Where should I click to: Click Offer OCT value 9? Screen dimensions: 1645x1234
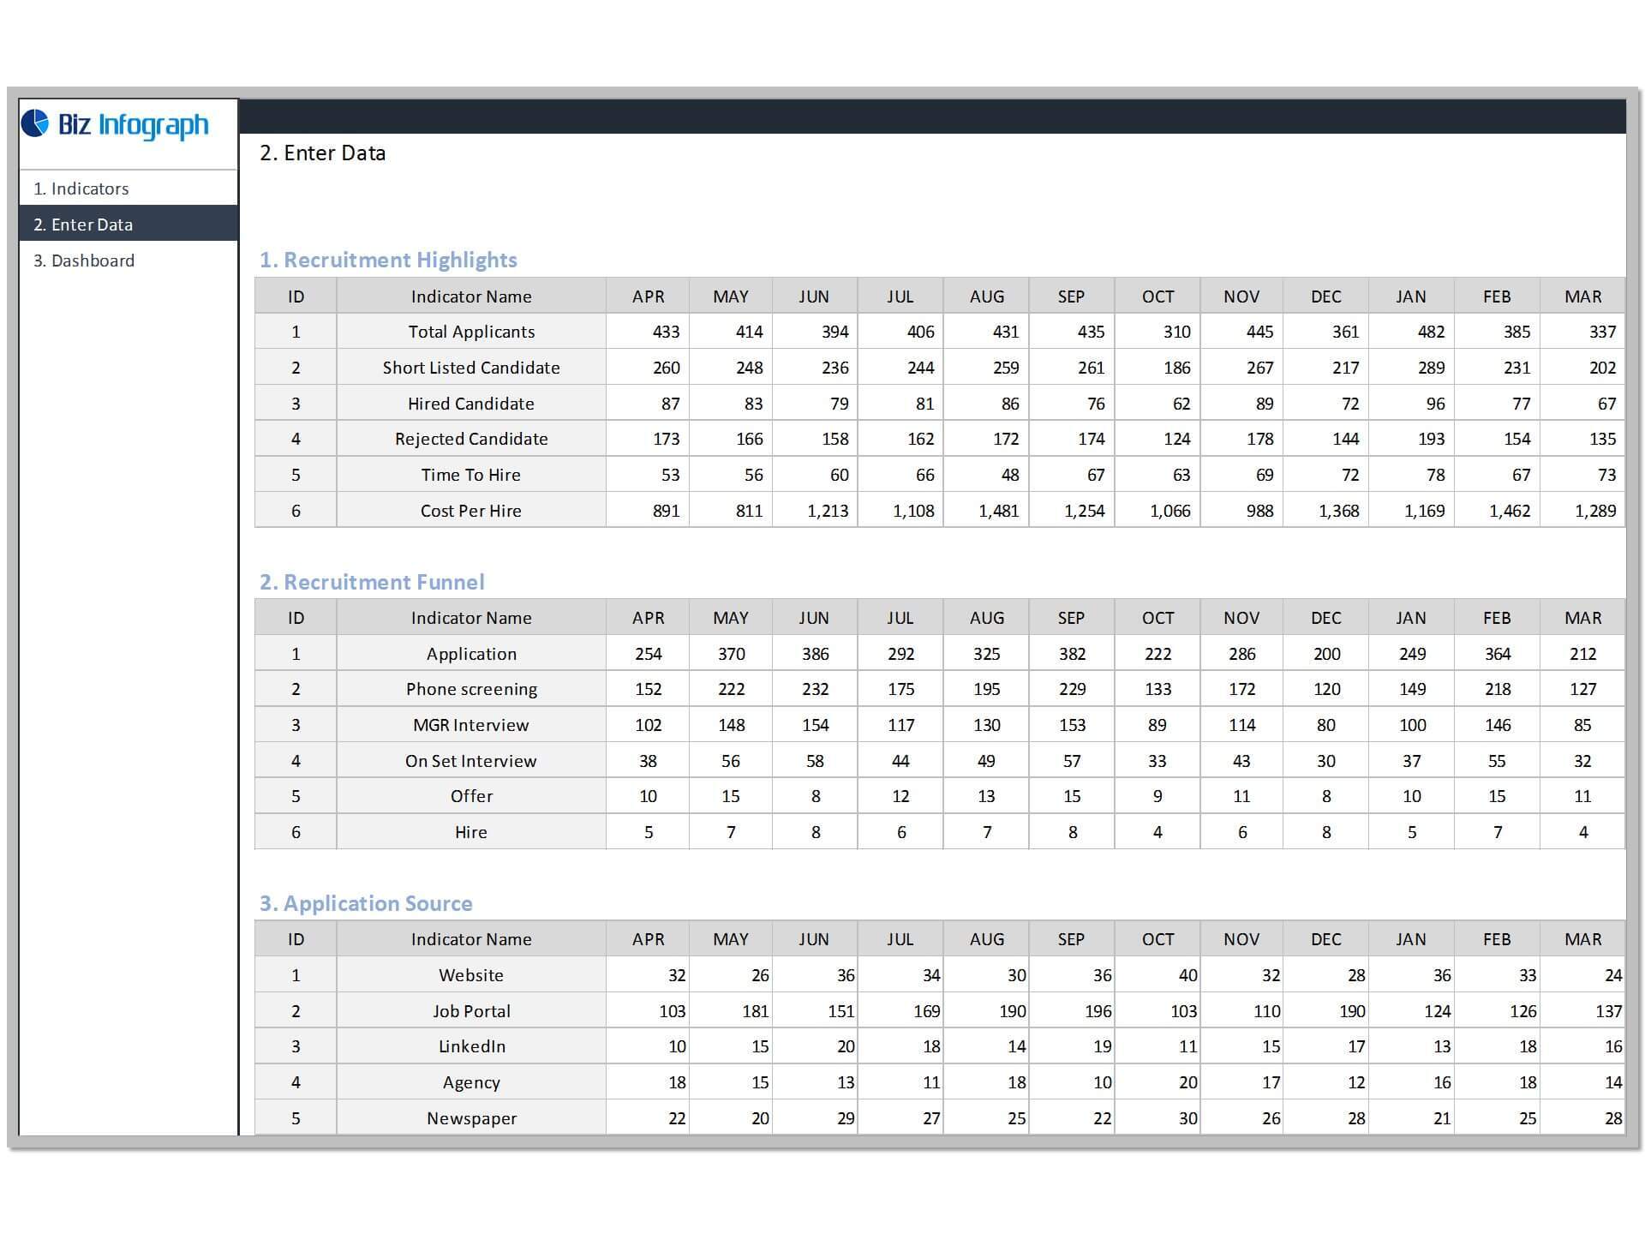click(1157, 796)
